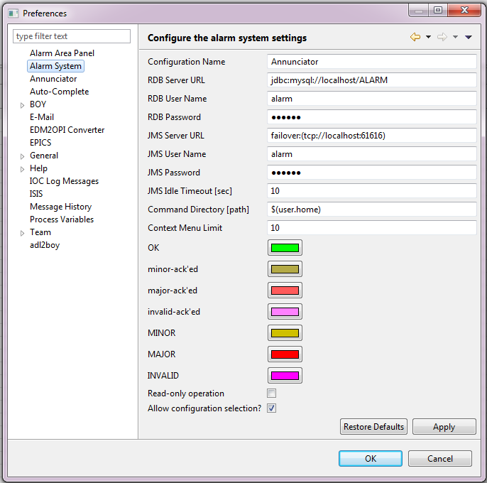Change the MINOR color swatch
487x483 pixels.
click(285, 333)
